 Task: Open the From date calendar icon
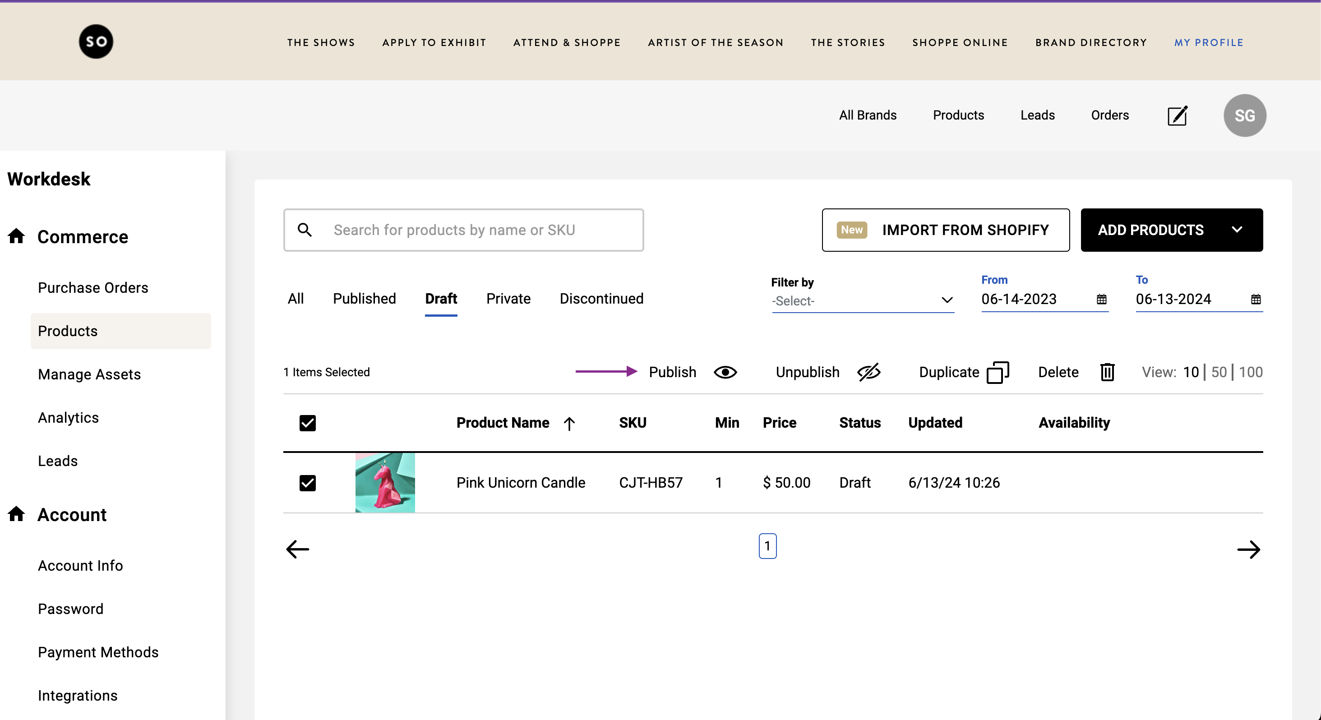point(1101,300)
